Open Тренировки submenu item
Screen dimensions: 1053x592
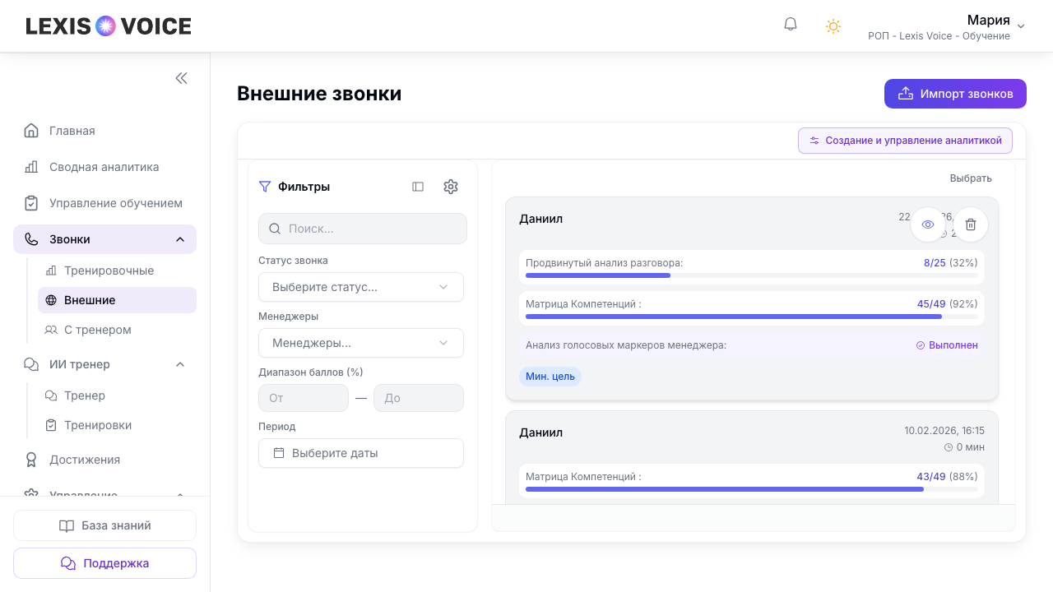117,425
